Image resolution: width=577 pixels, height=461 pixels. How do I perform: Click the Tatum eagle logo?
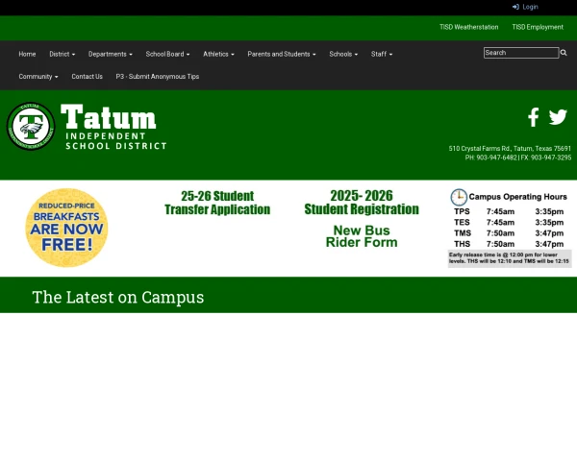pyautogui.click(x=31, y=126)
